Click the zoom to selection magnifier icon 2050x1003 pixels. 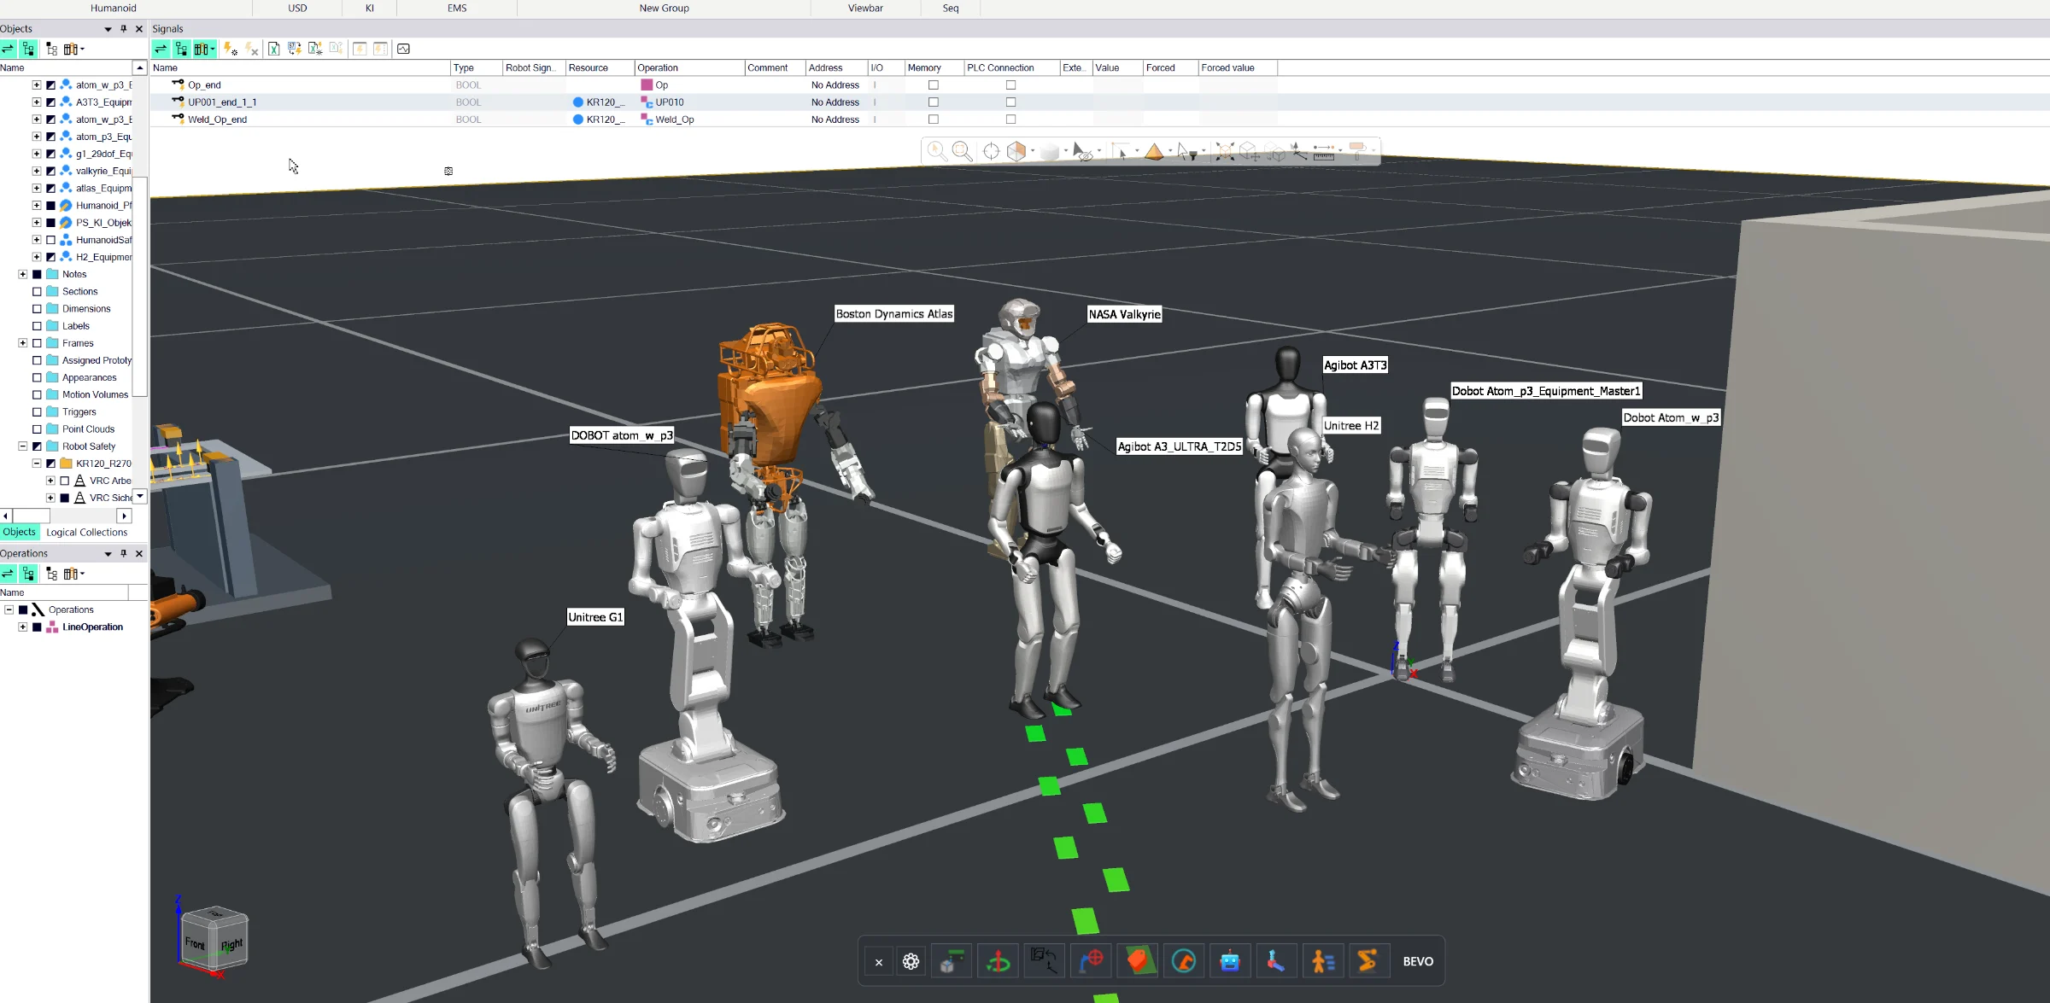click(x=937, y=151)
